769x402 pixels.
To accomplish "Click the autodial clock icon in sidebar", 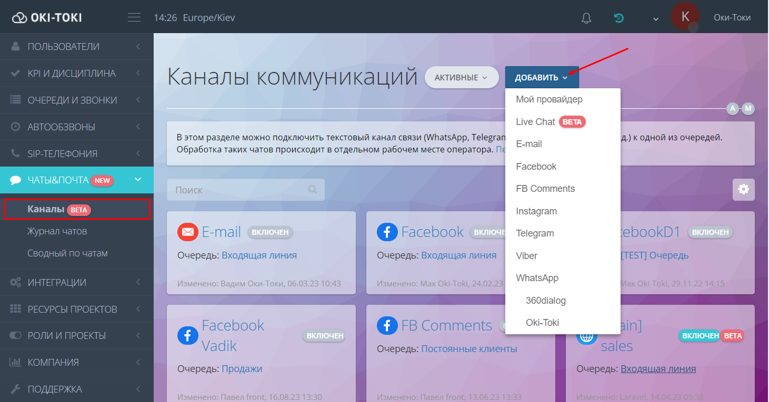I will (x=16, y=127).
